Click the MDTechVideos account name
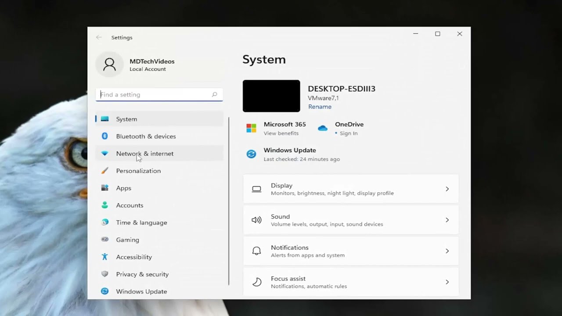Screen dimensions: 562x316 152,61
